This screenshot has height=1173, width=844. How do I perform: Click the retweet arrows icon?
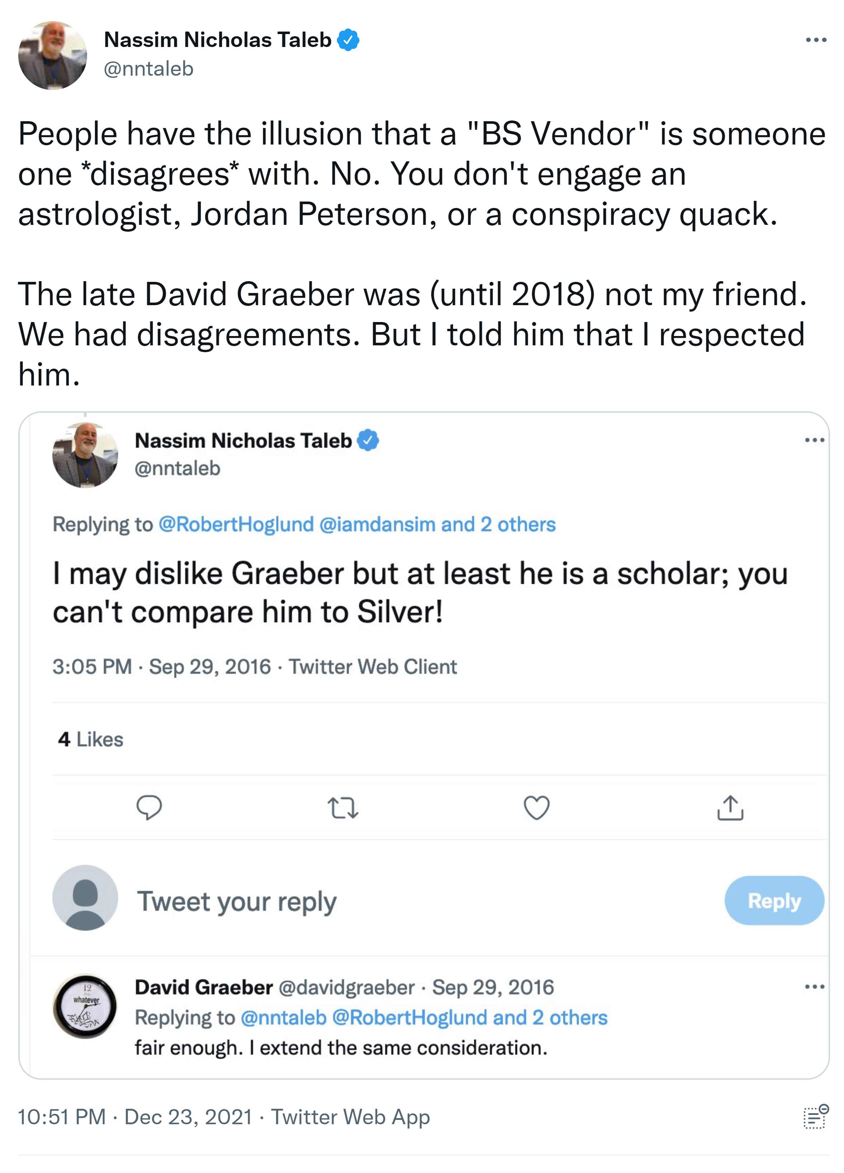click(343, 807)
